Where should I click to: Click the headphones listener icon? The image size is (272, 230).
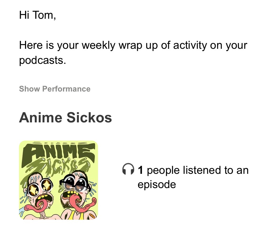click(128, 170)
